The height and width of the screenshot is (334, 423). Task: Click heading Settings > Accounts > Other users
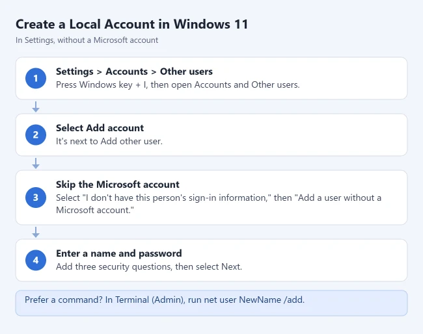click(134, 71)
